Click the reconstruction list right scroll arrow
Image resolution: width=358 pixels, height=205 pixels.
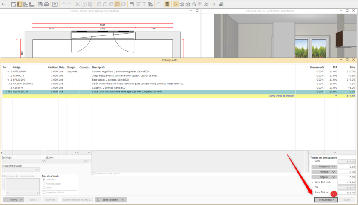click(38, 193)
